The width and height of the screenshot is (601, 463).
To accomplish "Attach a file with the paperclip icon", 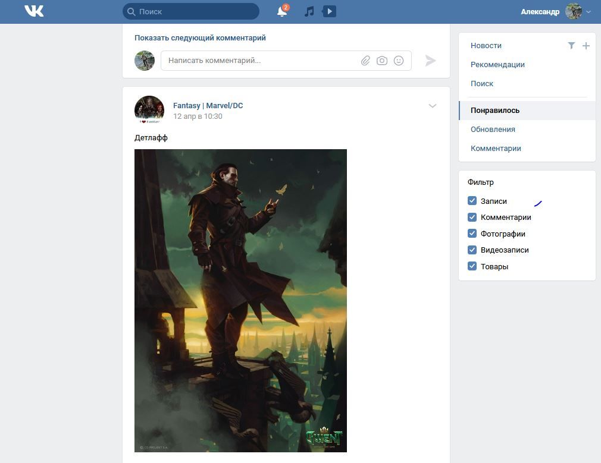I will [x=365, y=61].
